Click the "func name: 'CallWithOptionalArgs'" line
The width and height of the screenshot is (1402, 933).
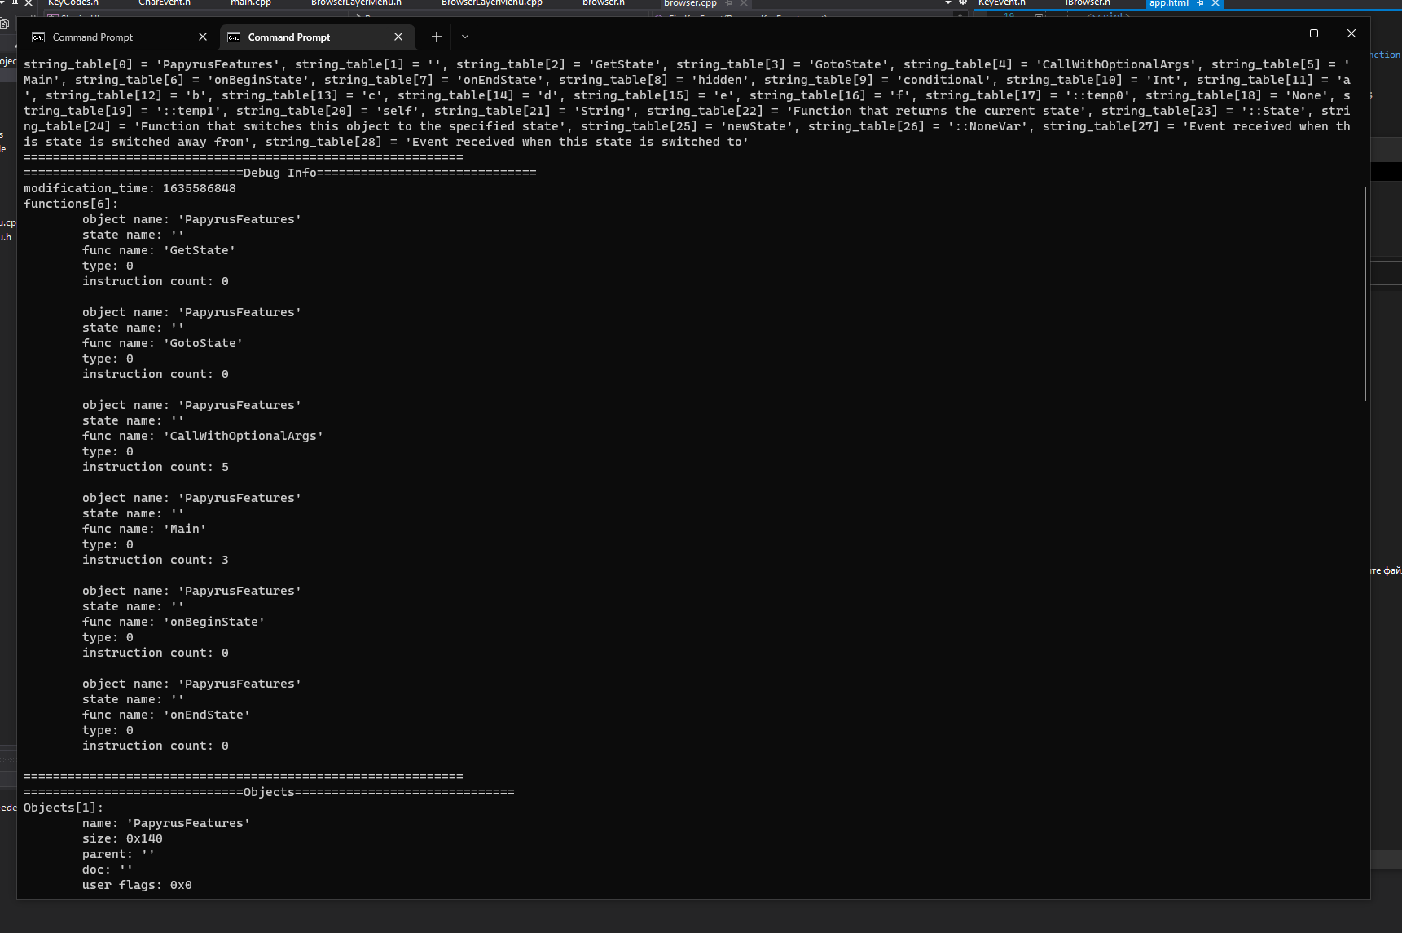[203, 436]
